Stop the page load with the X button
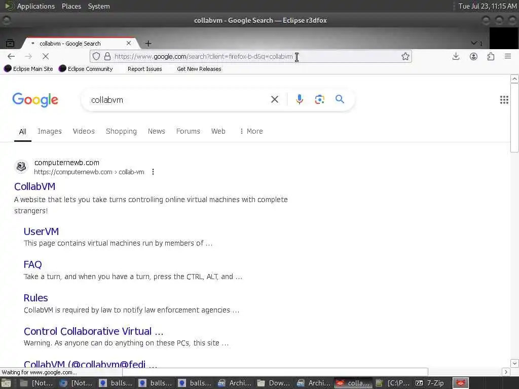 pyautogui.click(x=46, y=57)
